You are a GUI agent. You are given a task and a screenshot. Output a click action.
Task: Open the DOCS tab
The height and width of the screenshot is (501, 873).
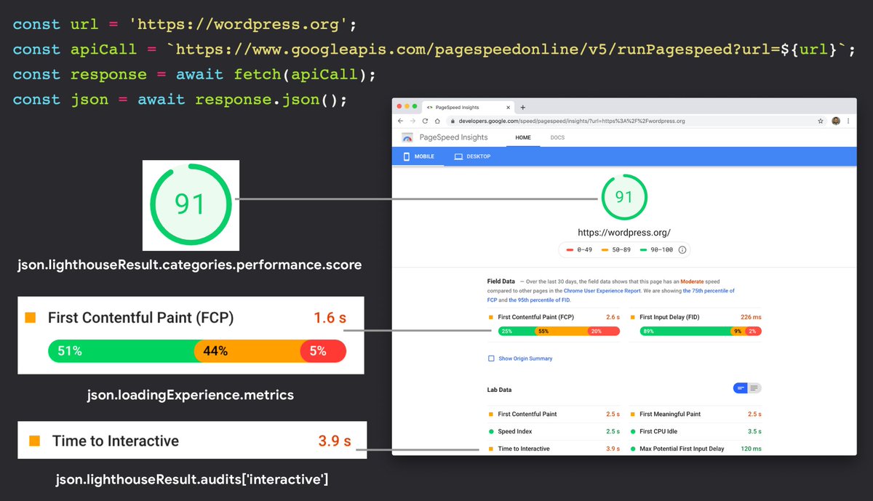pos(557,138)
